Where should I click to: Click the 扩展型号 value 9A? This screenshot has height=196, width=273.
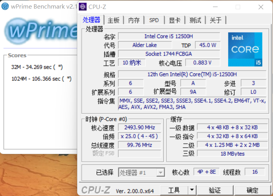coord(193,92)
